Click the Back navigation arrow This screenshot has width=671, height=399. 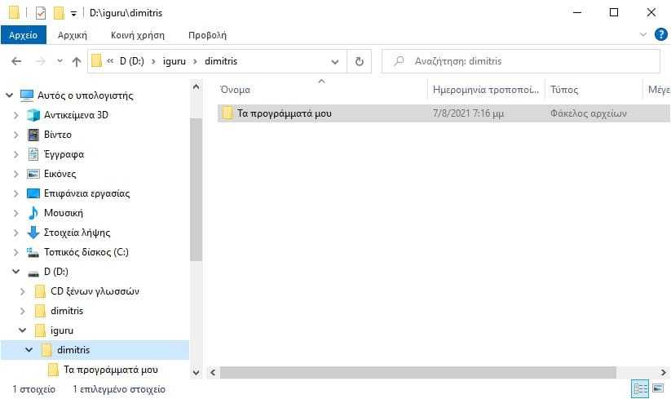16,61
